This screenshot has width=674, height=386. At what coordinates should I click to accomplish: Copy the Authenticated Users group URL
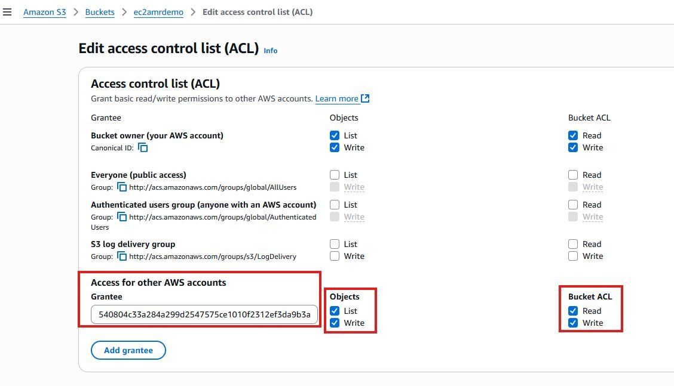click(122, 217)
